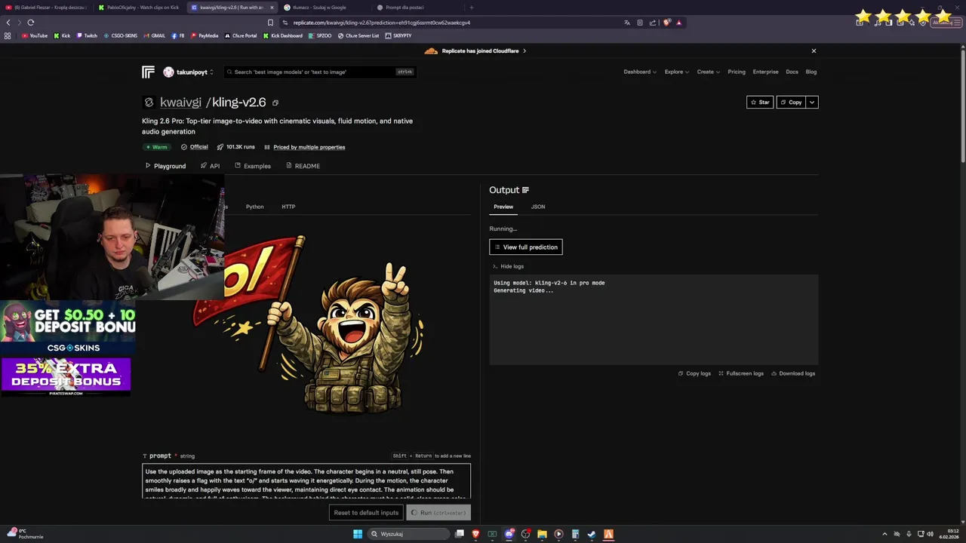Switch to the README tab
This screenshot has height=543, width=966.
[x=303, y=166]
